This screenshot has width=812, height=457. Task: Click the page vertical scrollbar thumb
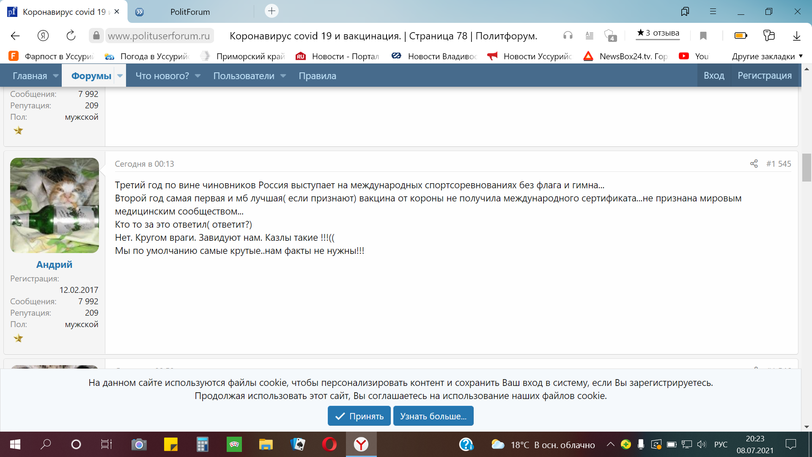tap(806, 168)
